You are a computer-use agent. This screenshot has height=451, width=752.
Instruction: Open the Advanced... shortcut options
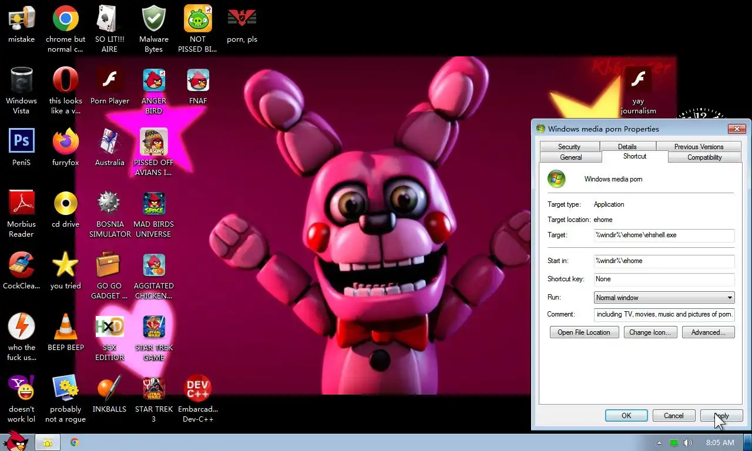point(709,332)
